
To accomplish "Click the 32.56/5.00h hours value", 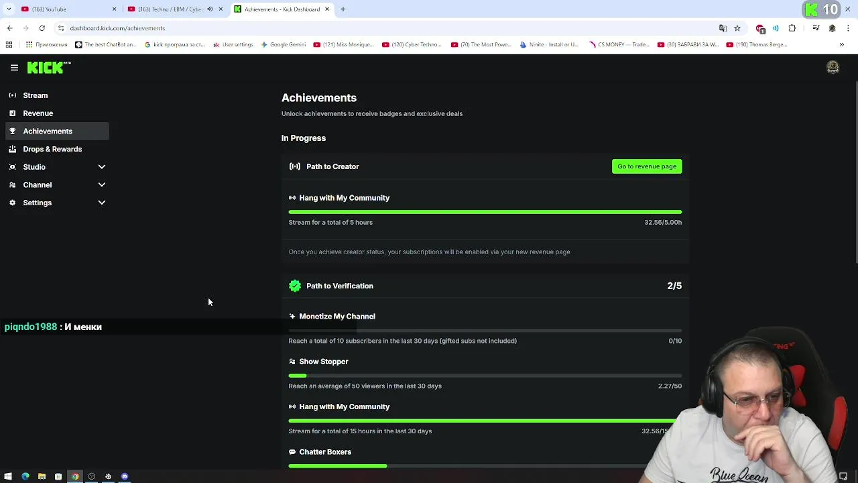I will coord(663,222).
